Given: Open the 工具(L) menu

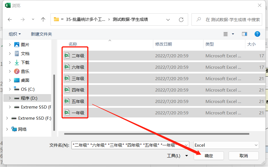Looking at the screenshot, I should (178, 156).
